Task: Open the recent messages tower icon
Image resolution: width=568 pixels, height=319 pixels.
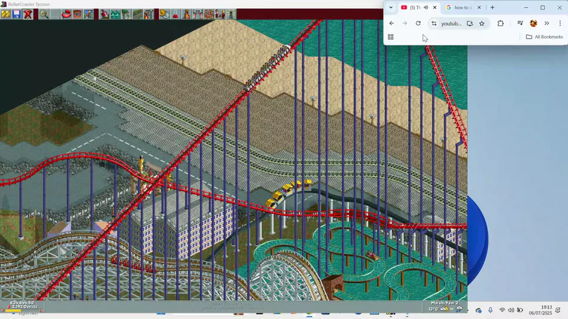Action: 231,14
